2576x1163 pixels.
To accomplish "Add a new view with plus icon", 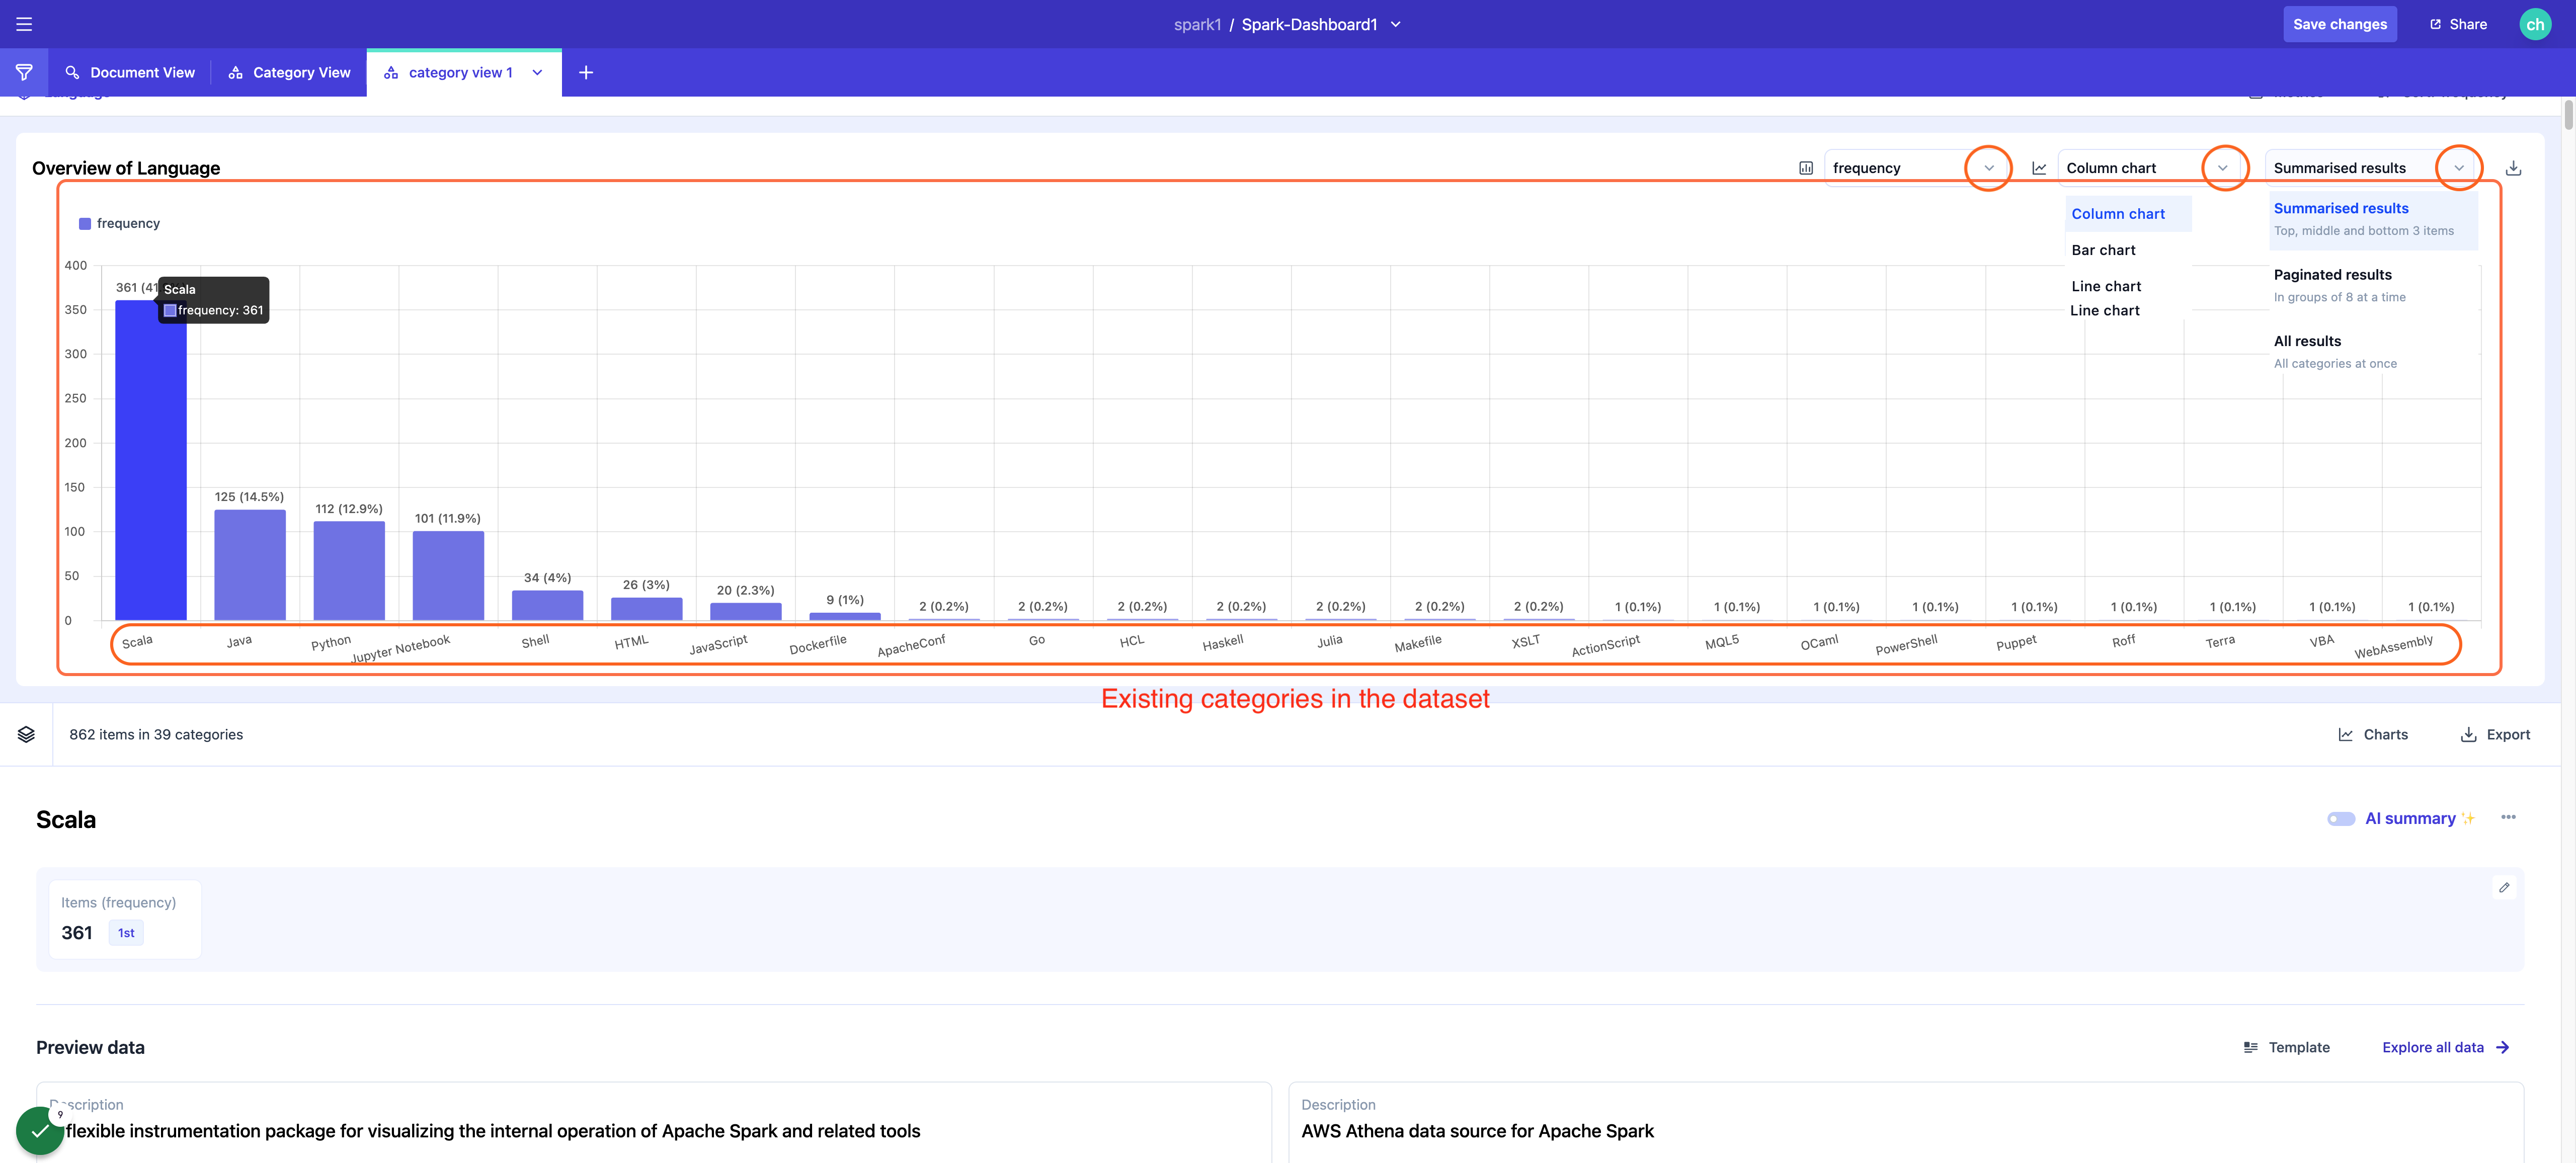I will click(x=586, y=72).
